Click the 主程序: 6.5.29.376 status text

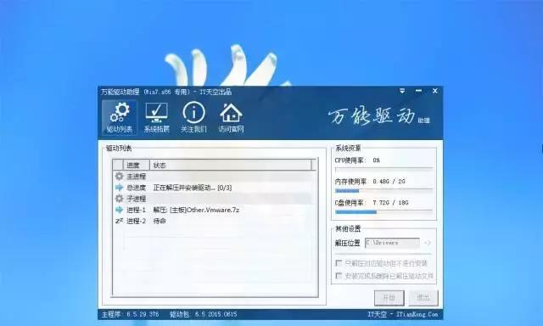(x=130, y=314)
